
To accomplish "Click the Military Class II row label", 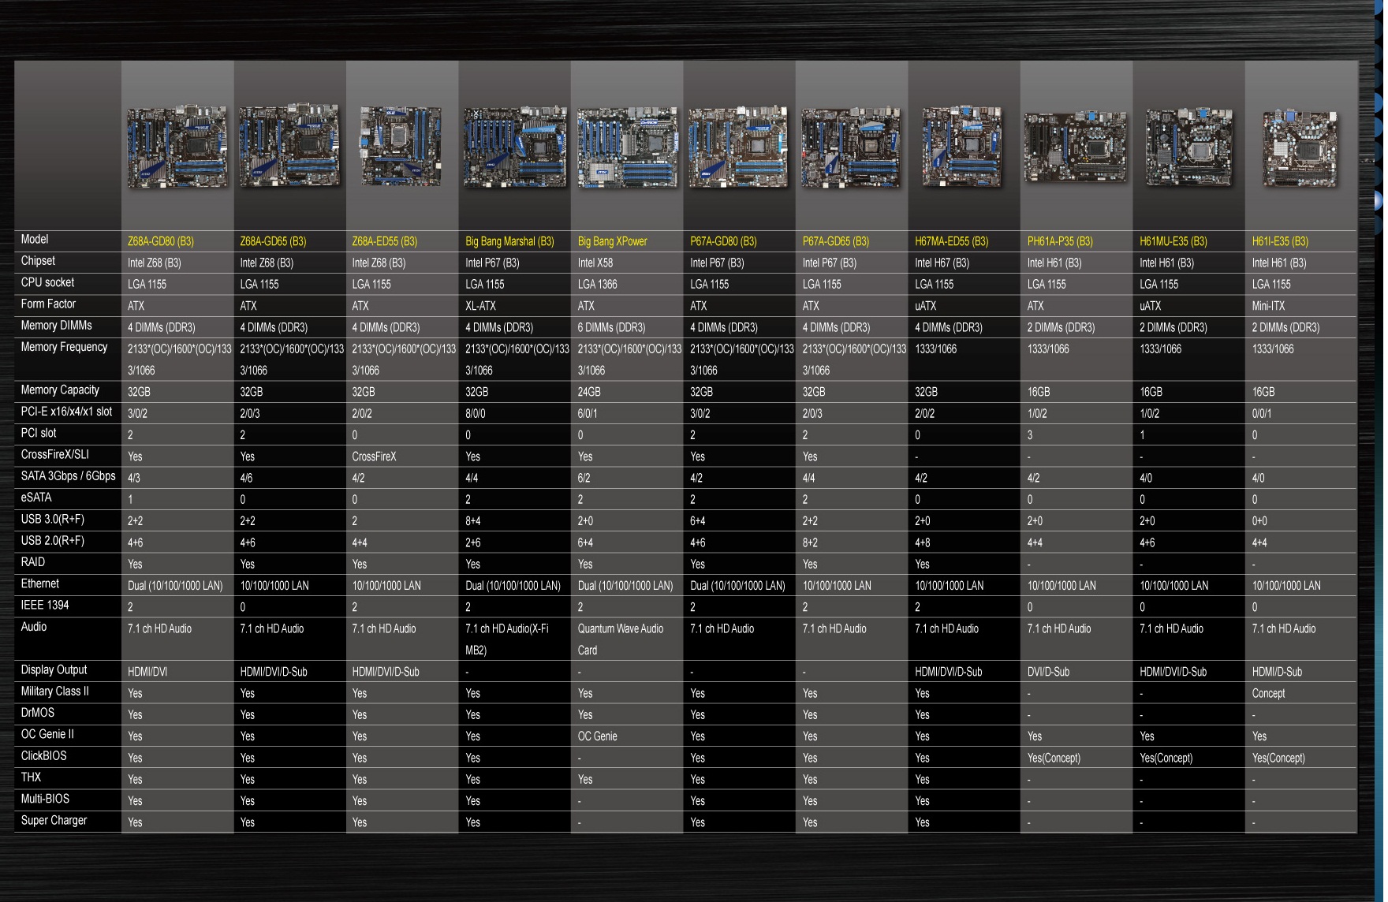I will (x=54, y=691).
